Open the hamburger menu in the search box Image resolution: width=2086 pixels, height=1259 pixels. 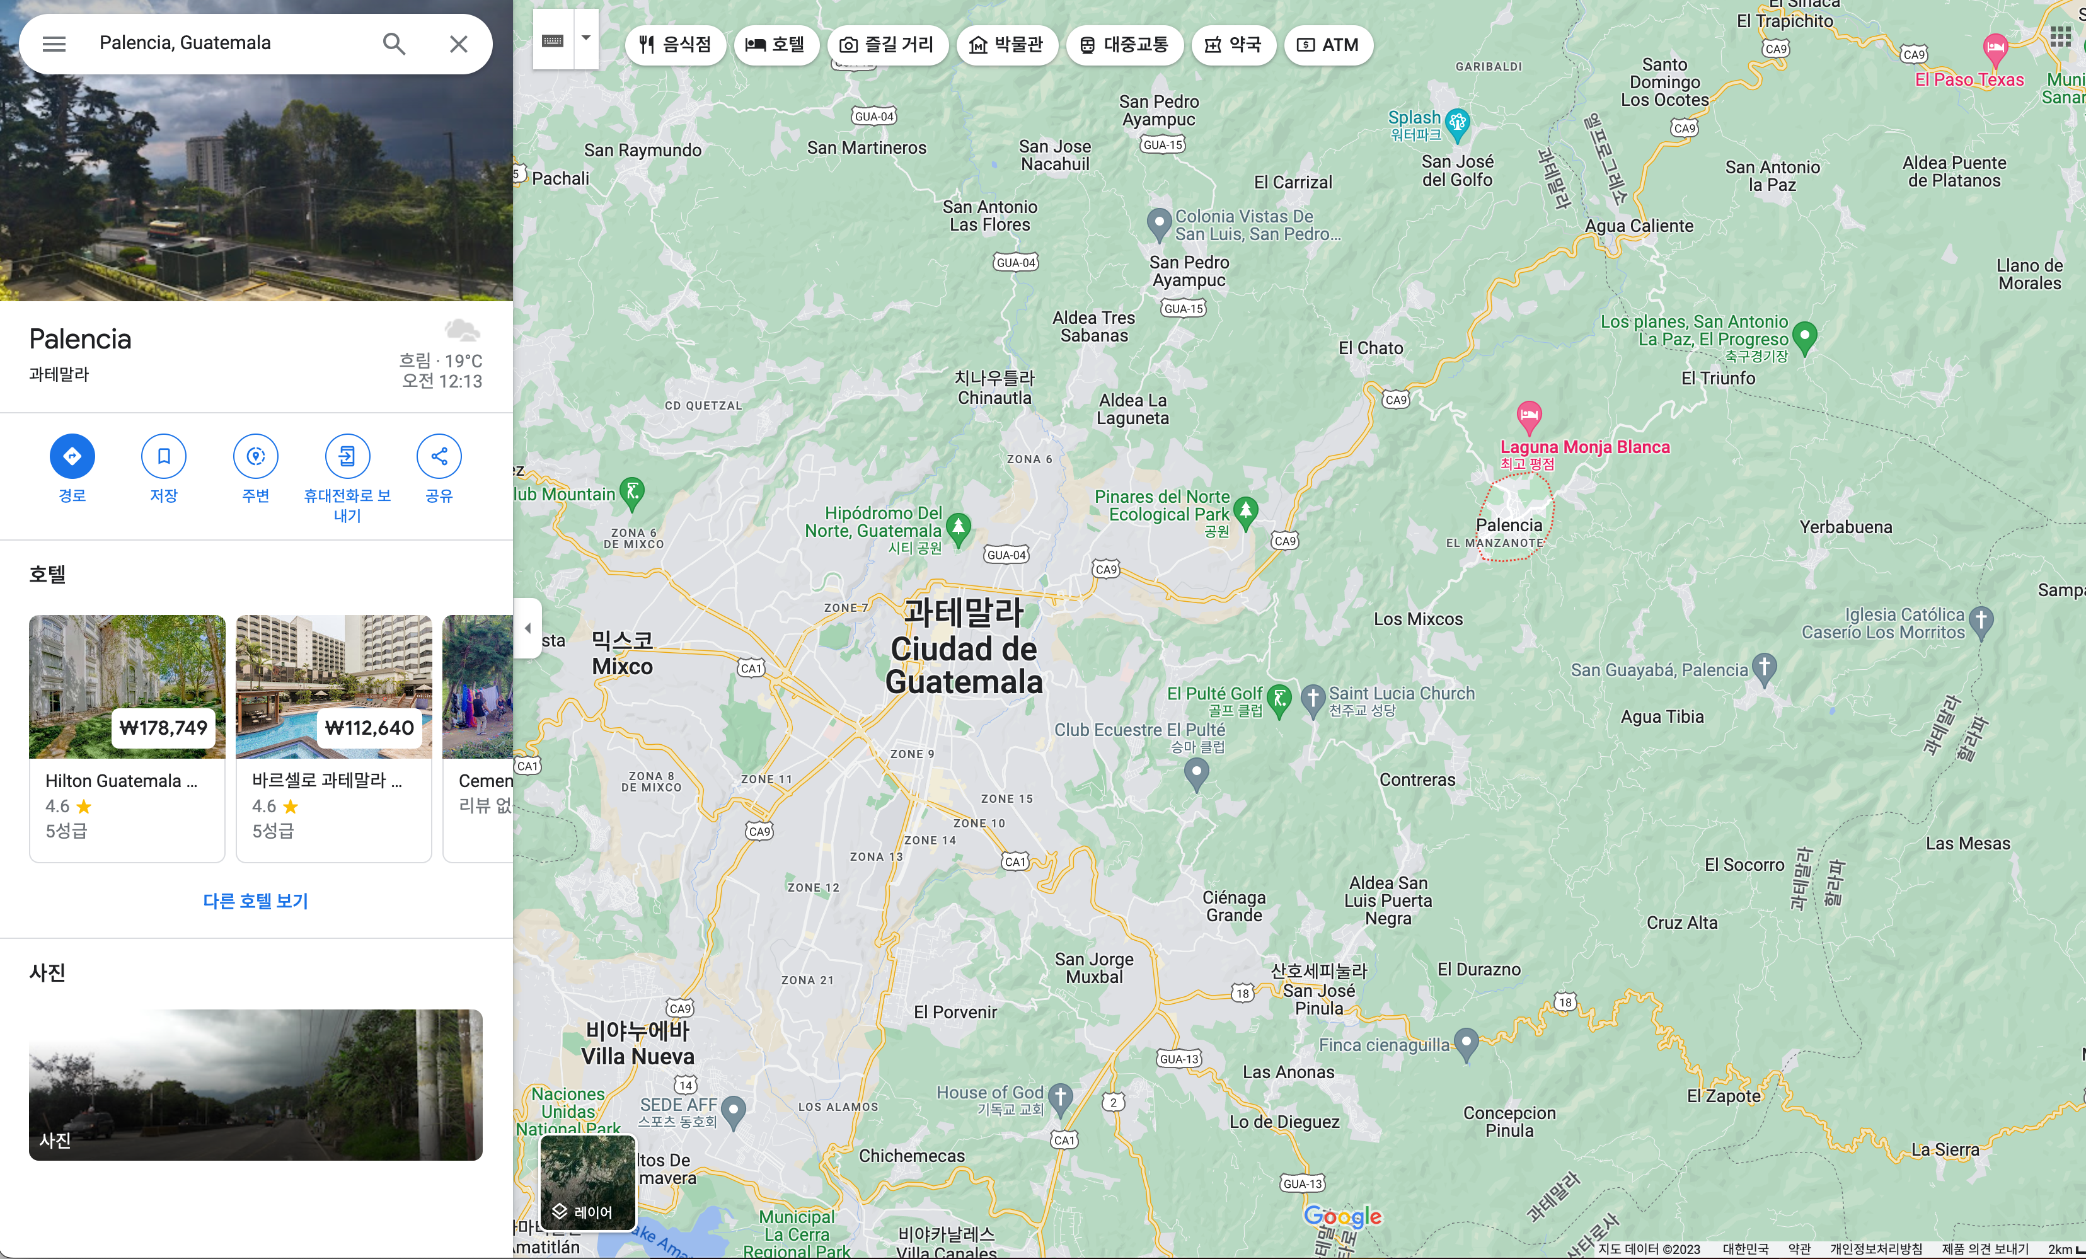tap(54, 44)
